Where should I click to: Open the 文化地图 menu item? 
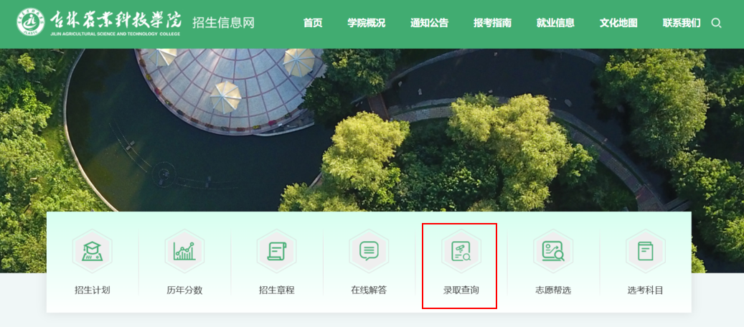tap(618, 23)
